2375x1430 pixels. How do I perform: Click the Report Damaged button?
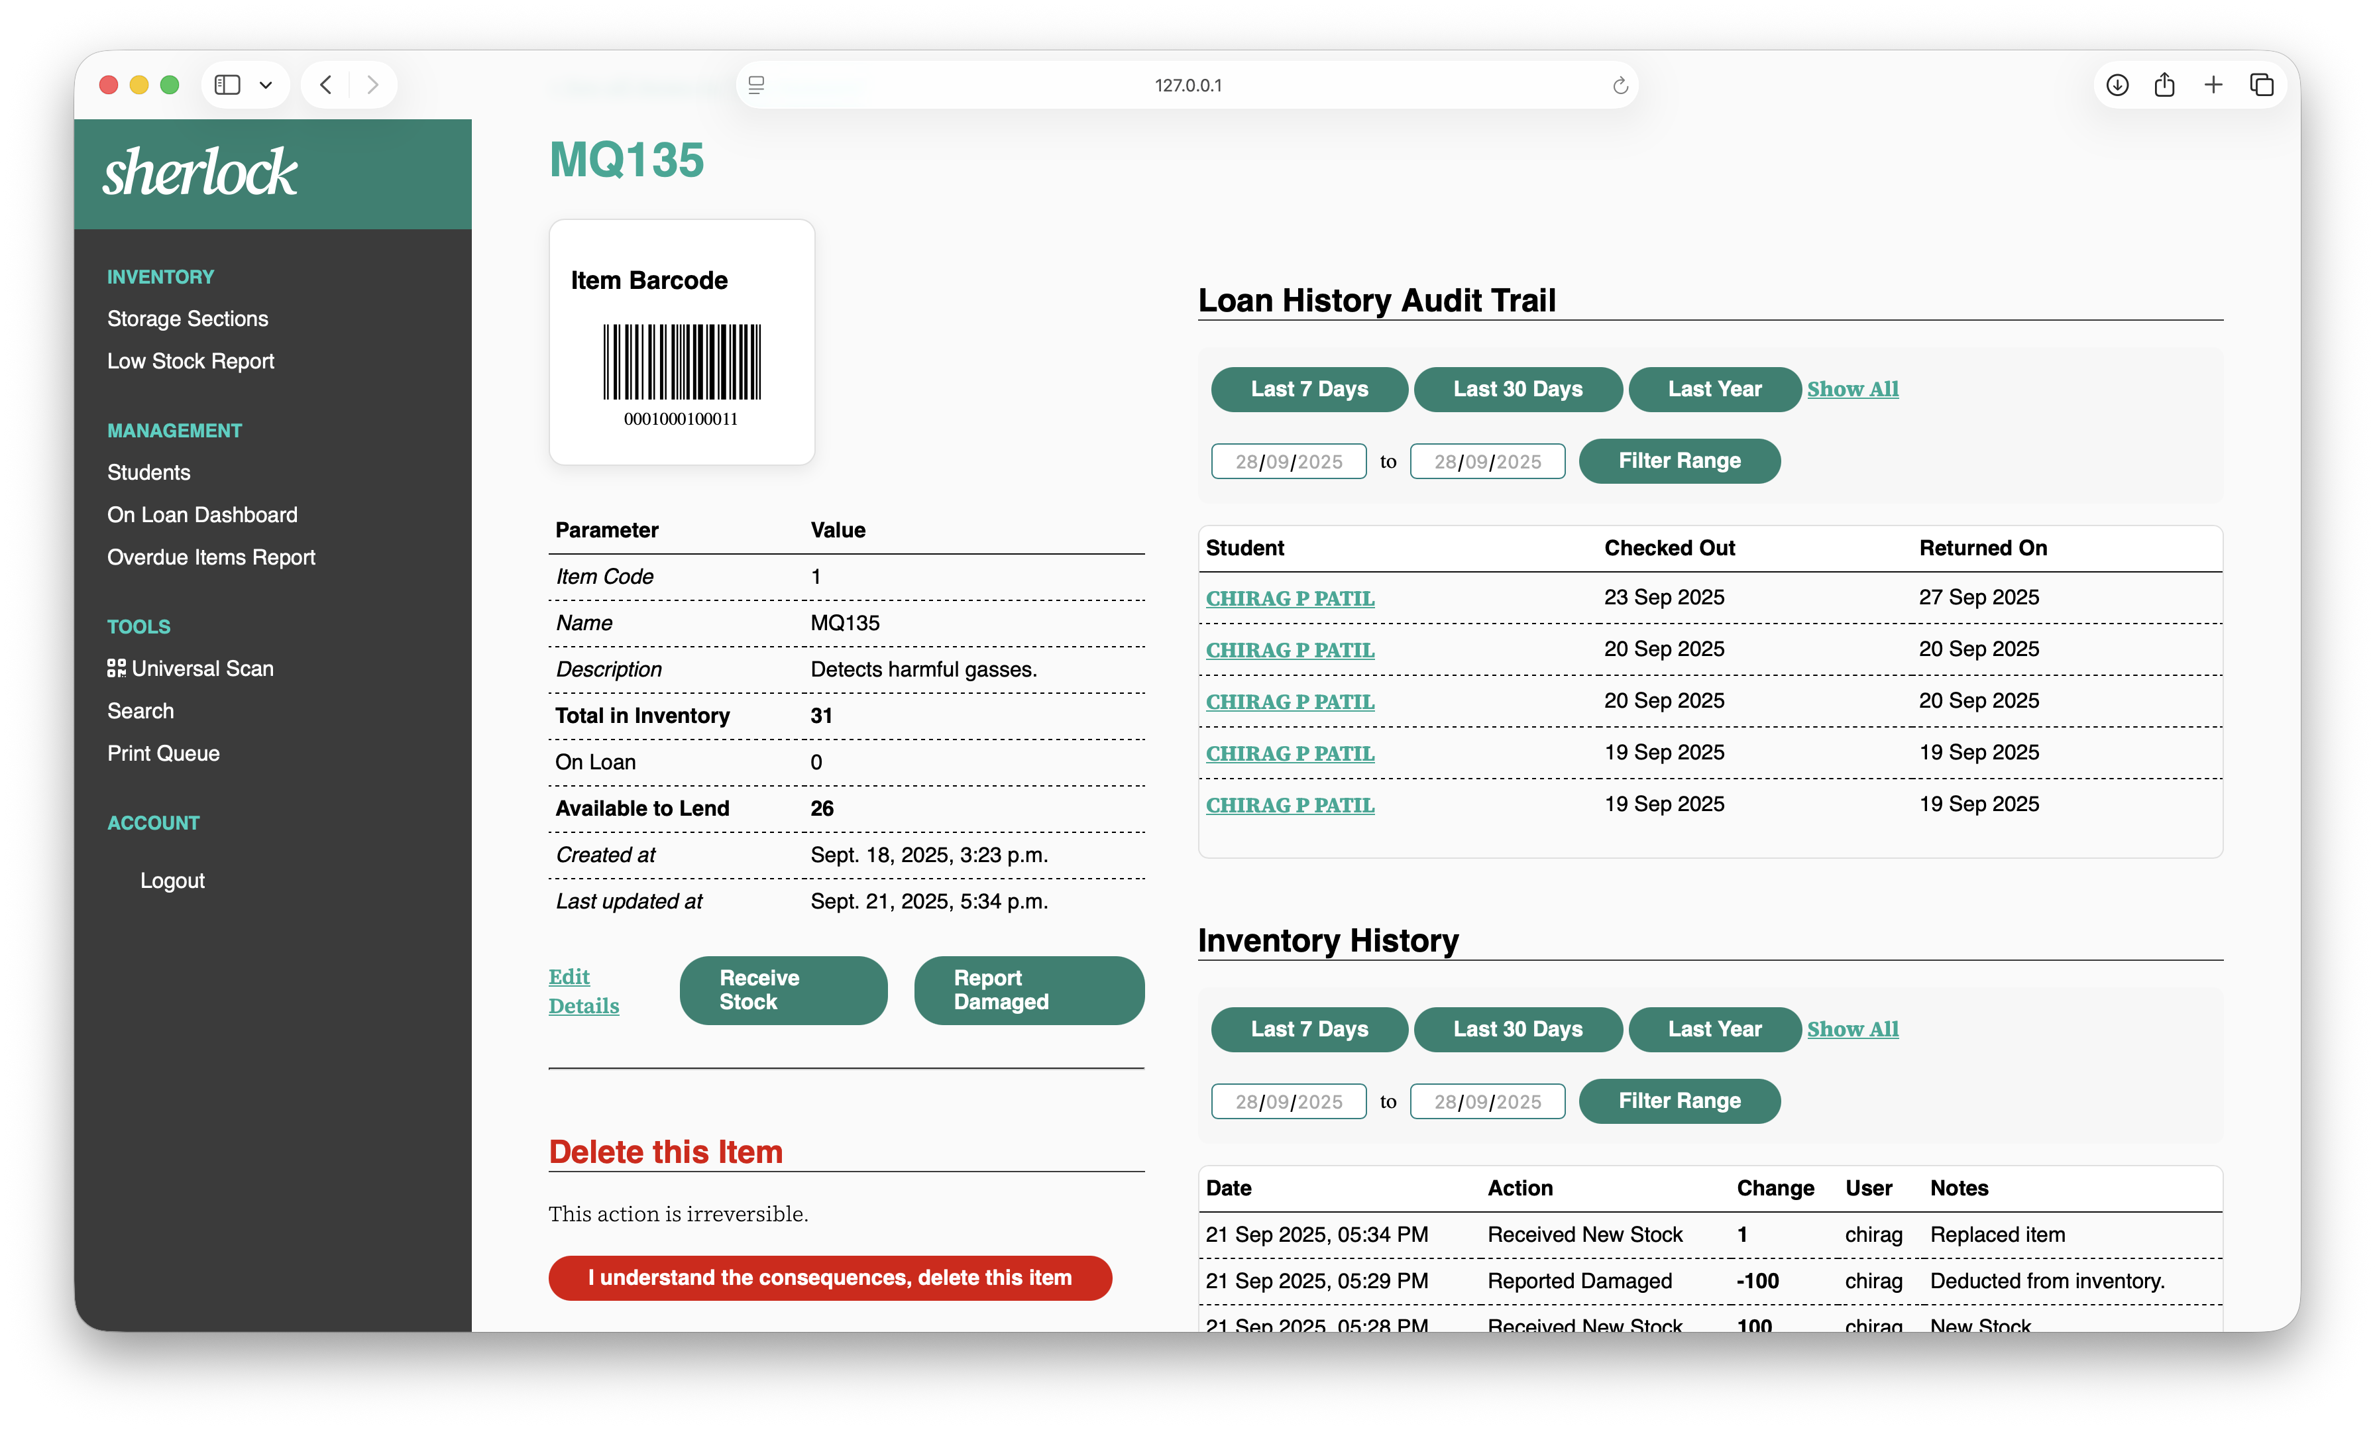point(1028,989)
